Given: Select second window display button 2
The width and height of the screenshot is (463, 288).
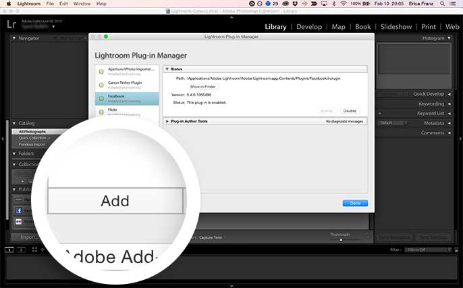Looking at the screenshot, I should [22, 250].
